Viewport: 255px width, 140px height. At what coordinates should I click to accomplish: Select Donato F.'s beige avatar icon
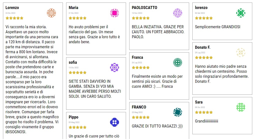pyautogui.click(x=241, y=52)
